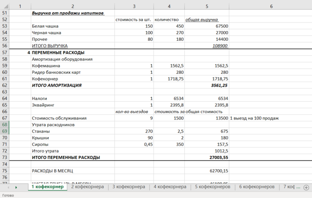312x198 pixels.
Task: Select the Кофемашина label cell
Action: point(73,66)
